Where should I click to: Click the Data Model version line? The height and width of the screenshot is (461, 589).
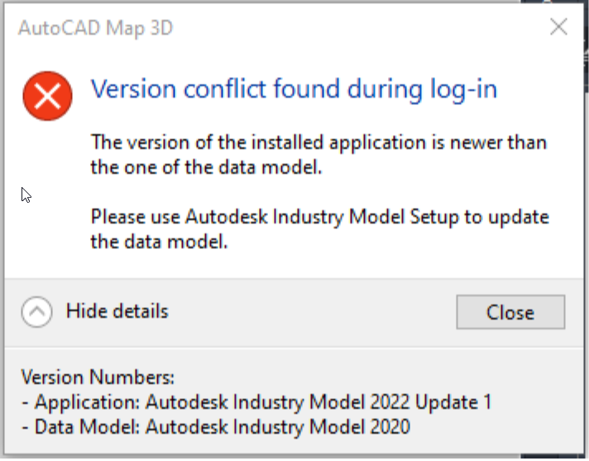click(x=215, y=427)
